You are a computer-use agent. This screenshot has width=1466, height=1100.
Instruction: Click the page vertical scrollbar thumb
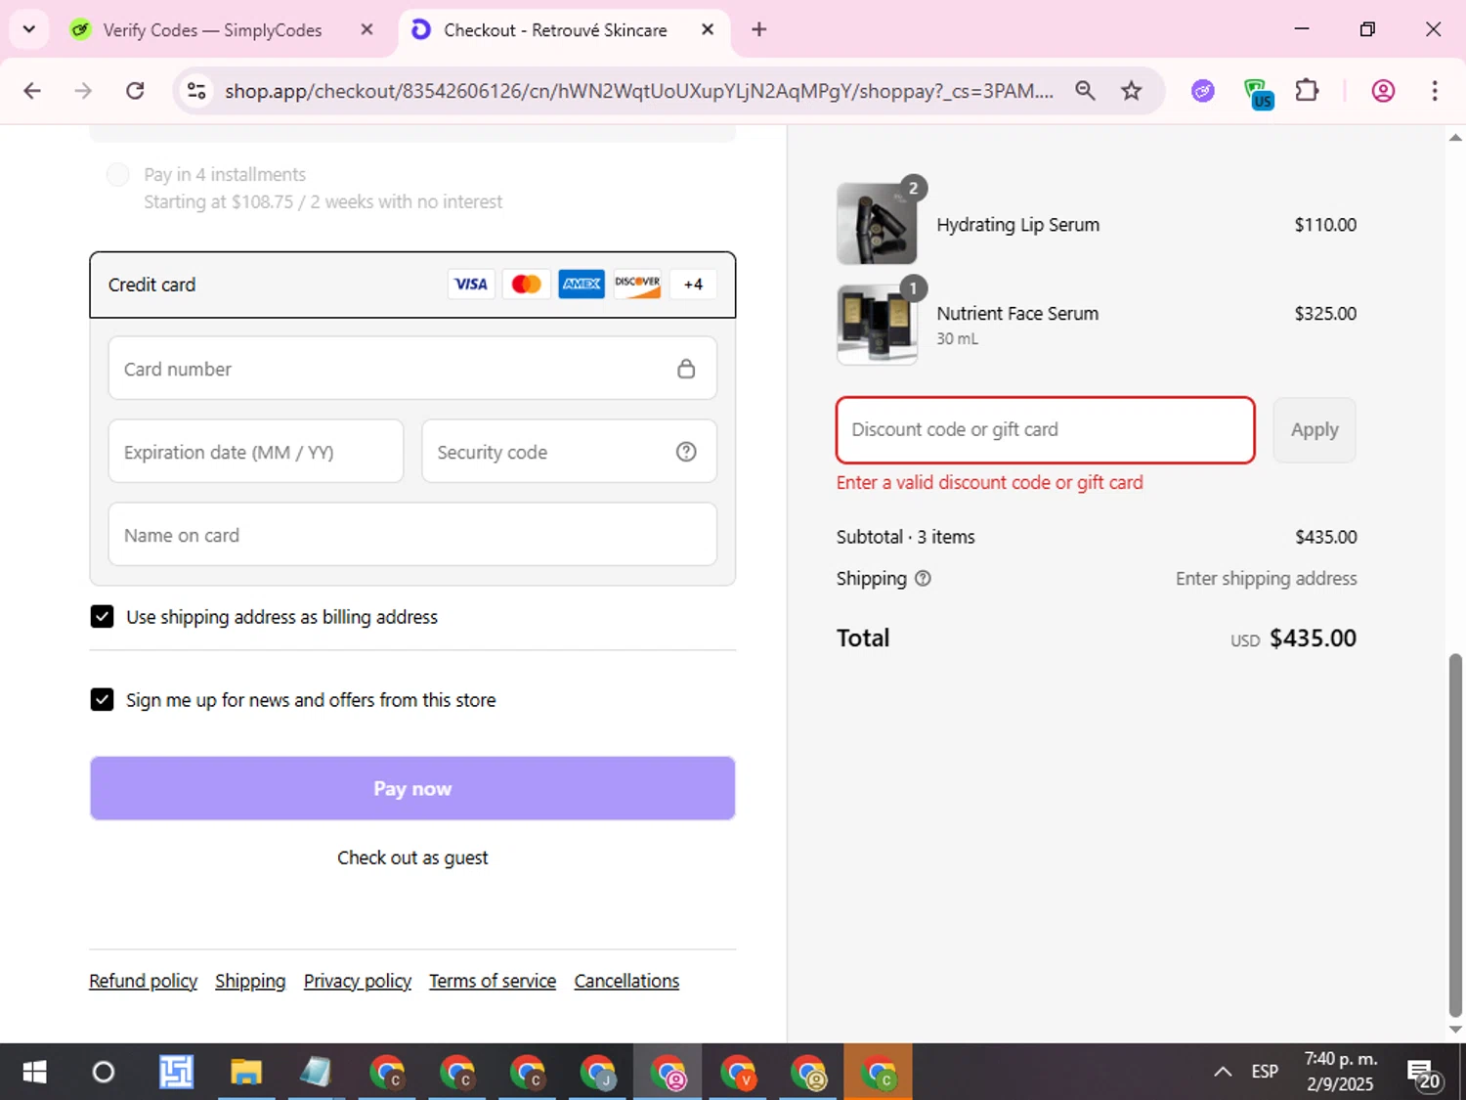click(x=1455, y=836)
